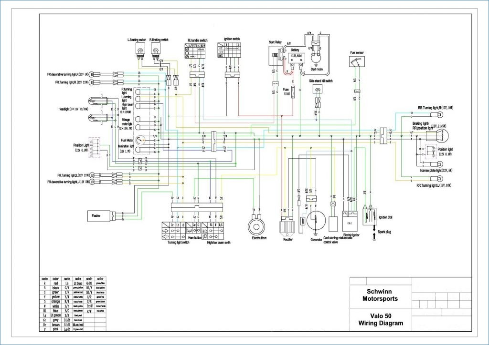Click the Ignition switch contact table

click(229, 50)
